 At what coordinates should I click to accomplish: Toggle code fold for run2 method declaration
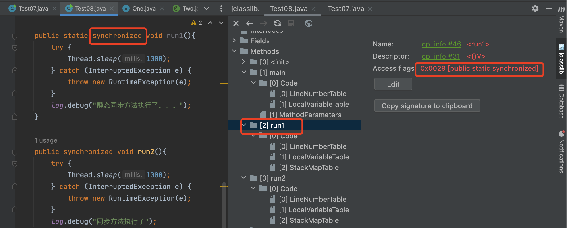pos(15,152)
